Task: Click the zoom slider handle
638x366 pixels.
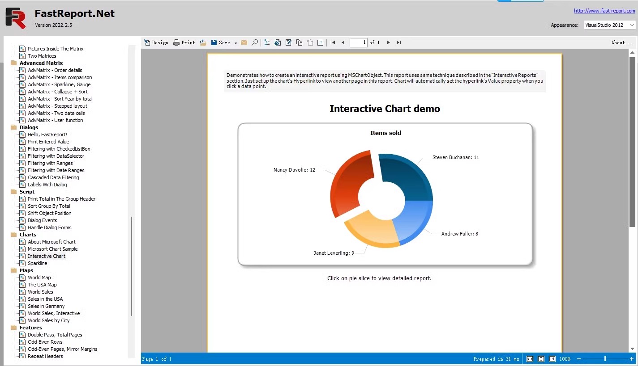Action: click(605, 359)
